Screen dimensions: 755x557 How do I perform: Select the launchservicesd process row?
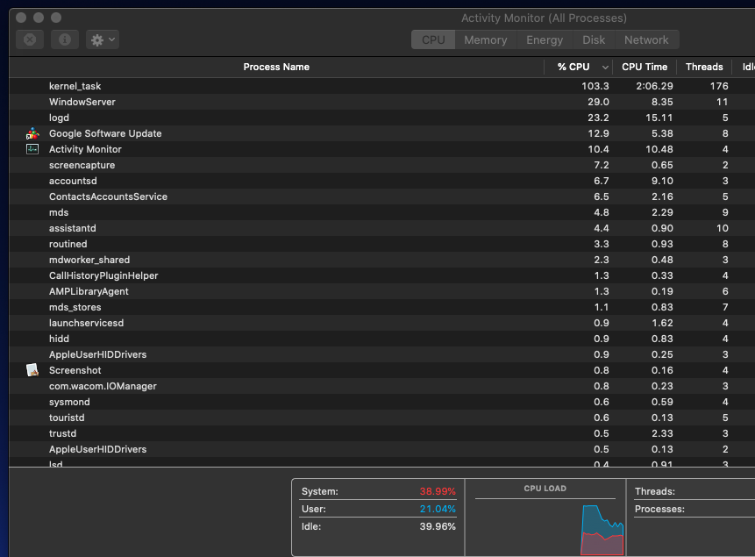pyautogui.click(x=381, y=323)
